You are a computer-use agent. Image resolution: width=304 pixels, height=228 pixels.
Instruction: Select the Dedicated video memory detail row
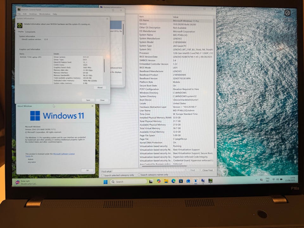(x=78, y=81)
